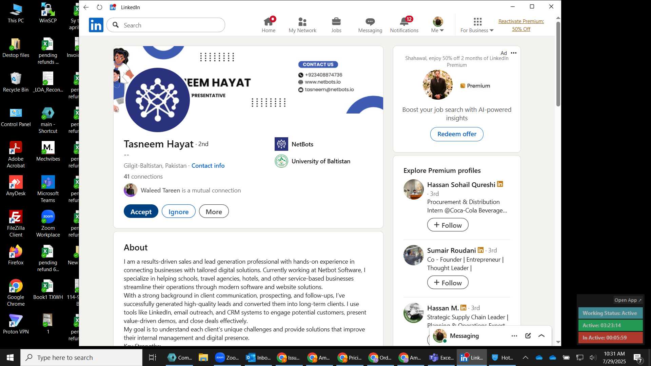Click the page vertical scrollbar
This screenshot has height=366, width=651.
click(x=558, y=64)
